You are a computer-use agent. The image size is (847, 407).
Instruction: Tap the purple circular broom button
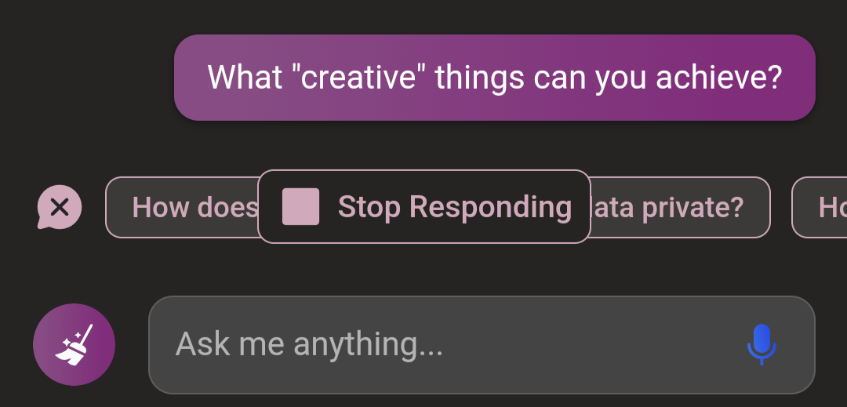(x=74, y=344)
